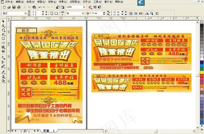Image resolution: width=204 pixels, height=134 pixels.
Task: Select the Ellipse tool
Action: (x=3, y=43)
